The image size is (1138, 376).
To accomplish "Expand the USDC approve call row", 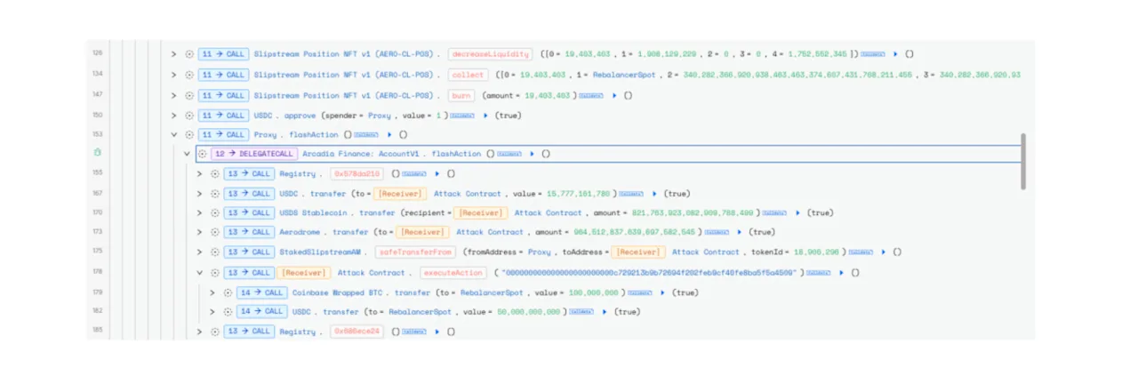I will point(174,115).
